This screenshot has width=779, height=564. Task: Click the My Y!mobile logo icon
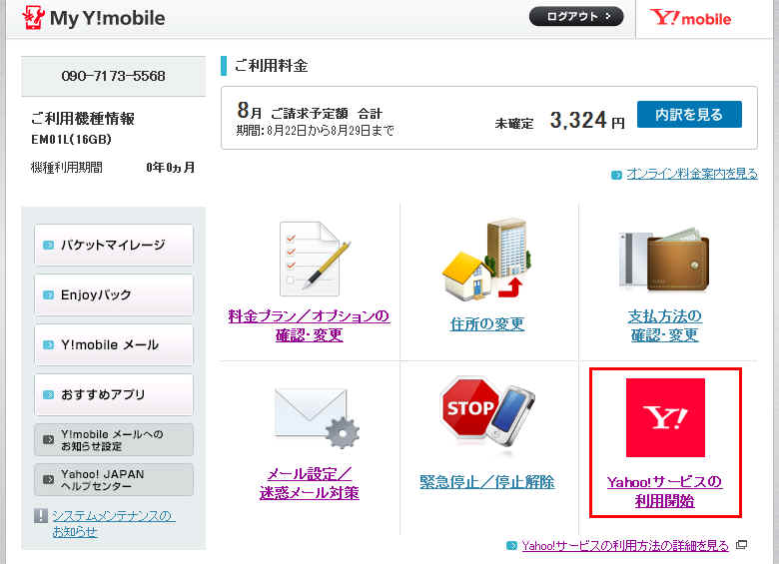pos(33,17)
